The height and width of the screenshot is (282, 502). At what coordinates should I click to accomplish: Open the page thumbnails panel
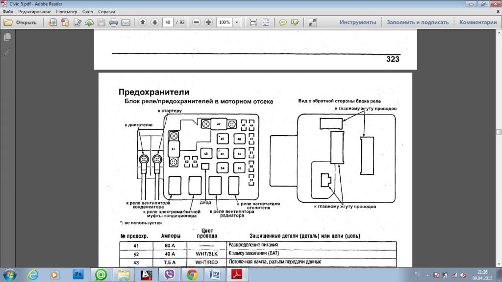(x=7, y=37)
